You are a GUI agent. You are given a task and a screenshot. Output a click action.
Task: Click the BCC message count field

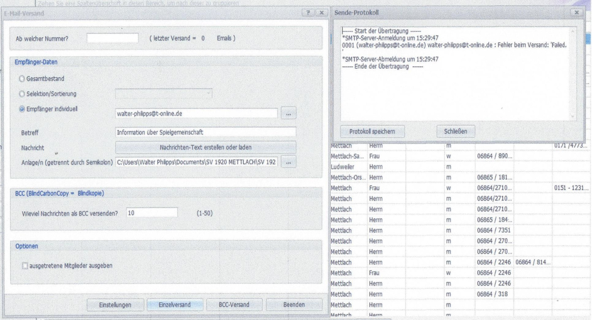152,213
